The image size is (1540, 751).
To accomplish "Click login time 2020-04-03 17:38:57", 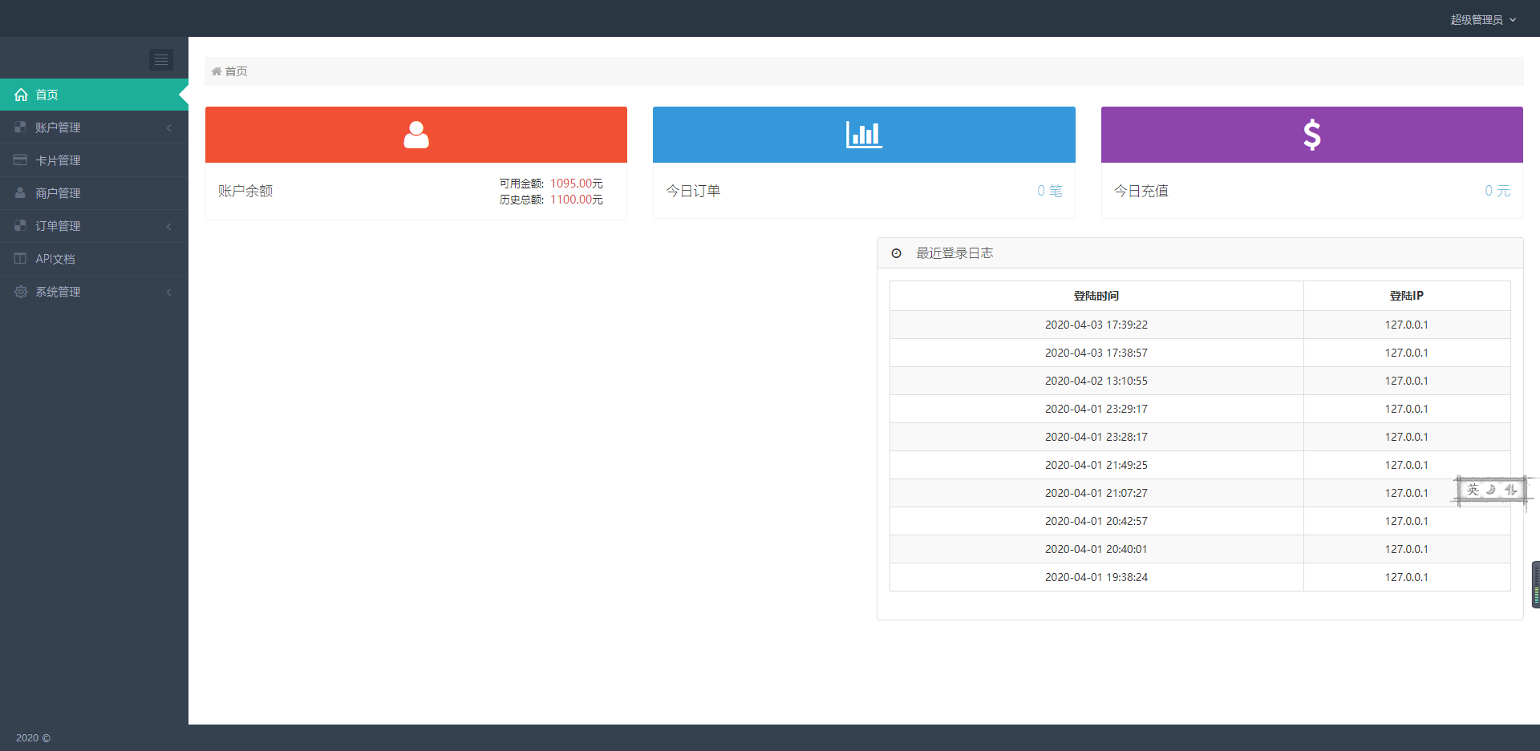I will (1096, 353).
